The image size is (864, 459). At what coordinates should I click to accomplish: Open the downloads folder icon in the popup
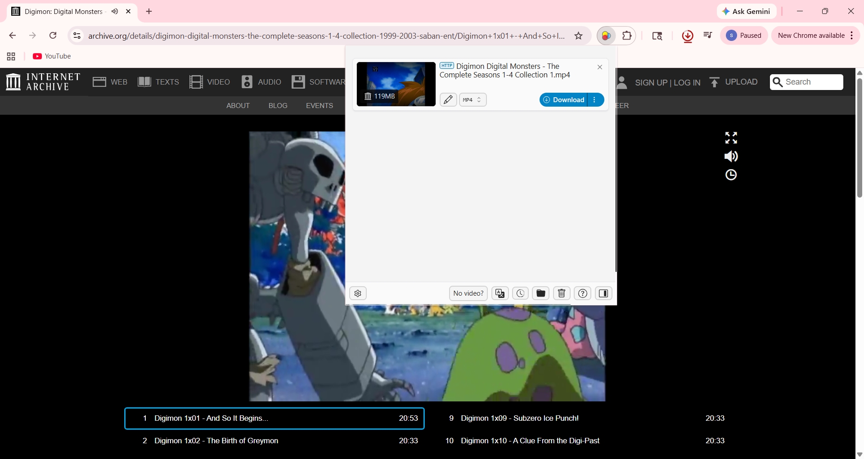(x=540, y=293)
